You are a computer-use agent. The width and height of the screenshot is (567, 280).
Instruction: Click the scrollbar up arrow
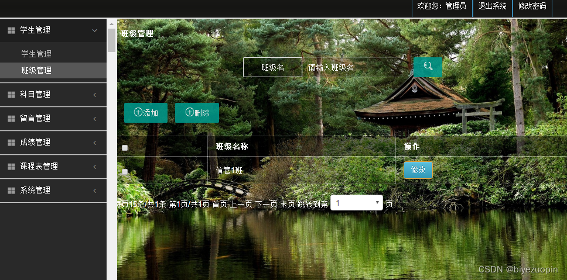pyautogui.click(x=111, y=24)
